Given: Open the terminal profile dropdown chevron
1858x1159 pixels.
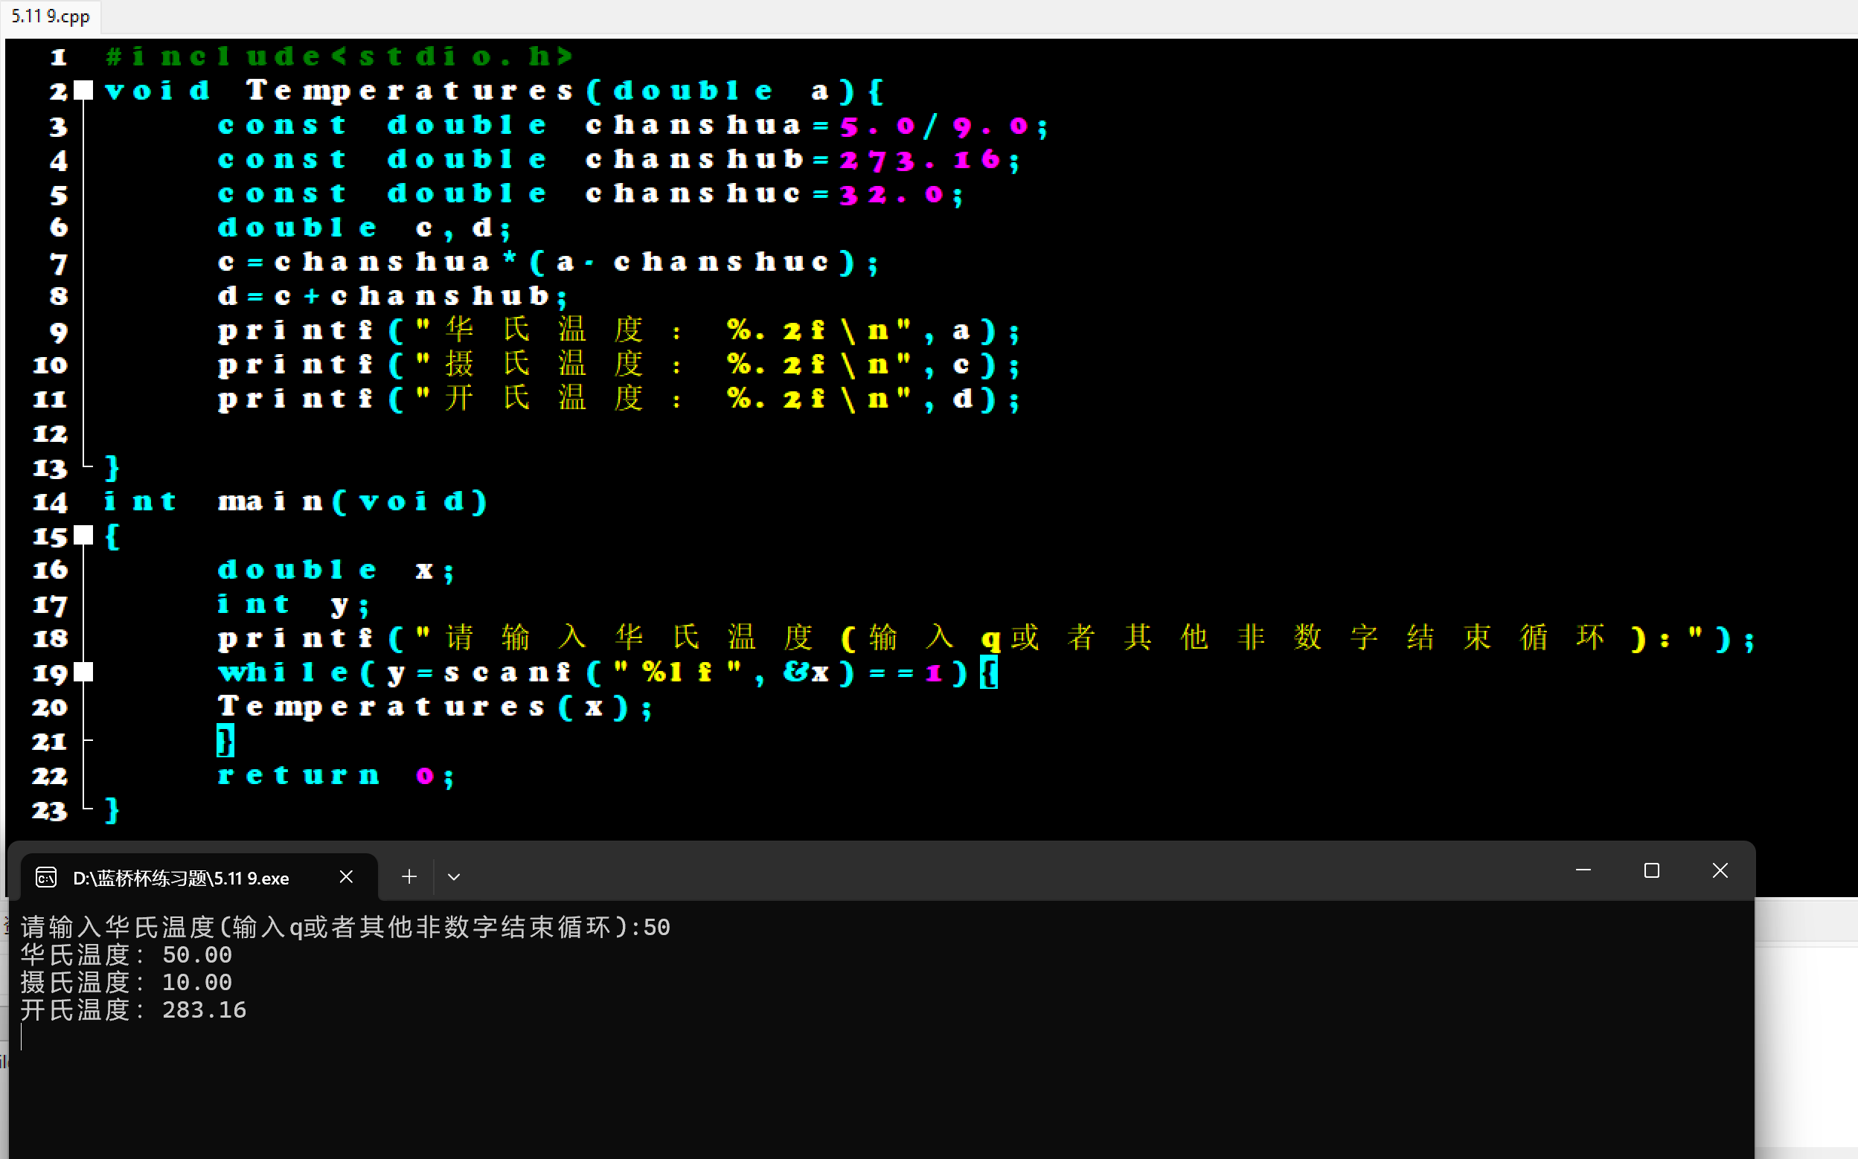Looking at the screenshot, I should pos(454,877).
